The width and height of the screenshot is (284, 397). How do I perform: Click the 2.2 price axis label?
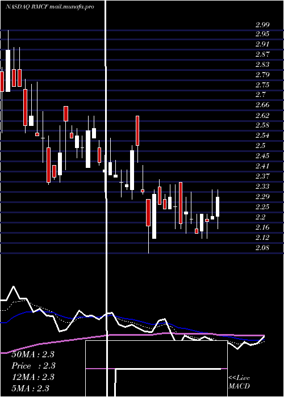click(260, 217)
